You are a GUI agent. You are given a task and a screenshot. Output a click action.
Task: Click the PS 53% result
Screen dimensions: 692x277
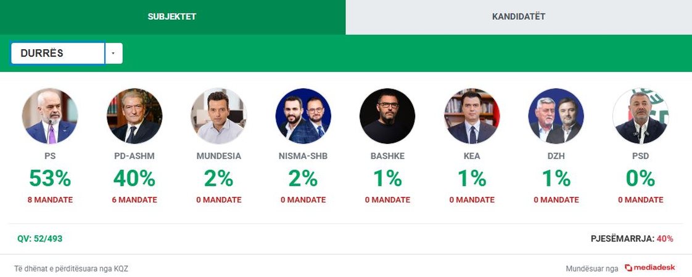coord(50,179)
